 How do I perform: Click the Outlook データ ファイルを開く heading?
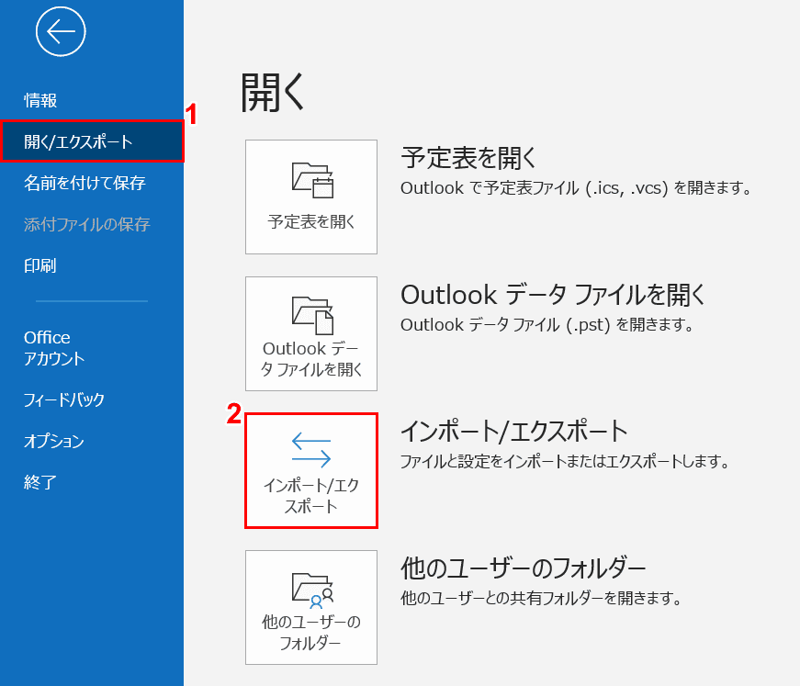553,294
